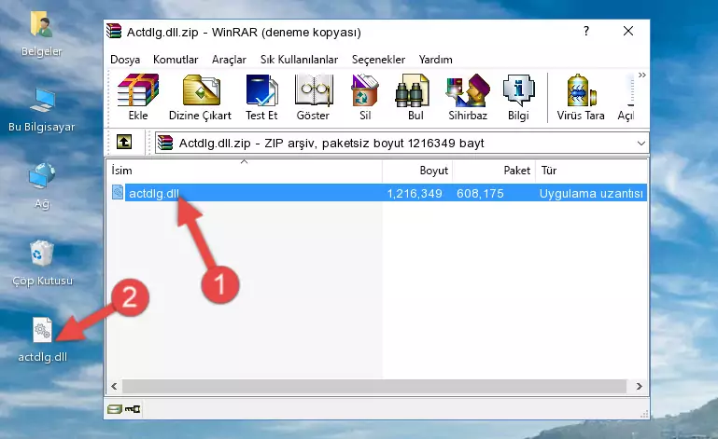Click the help question mark button

pos(586,31)
